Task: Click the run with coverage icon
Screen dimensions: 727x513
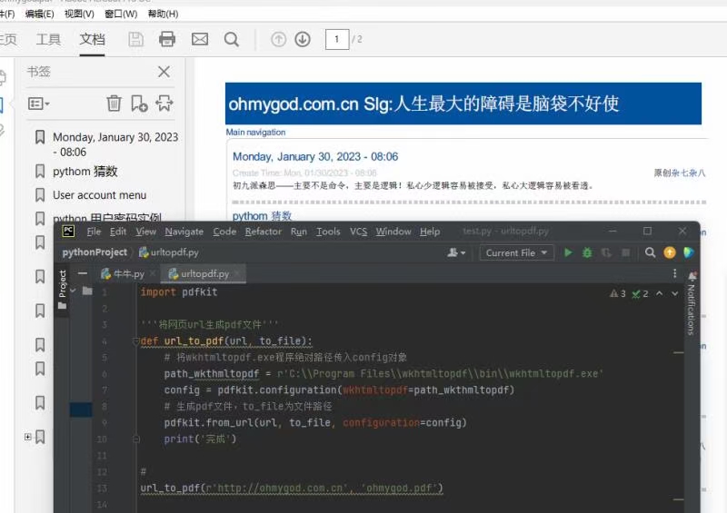Action: [x=606, y=252]
